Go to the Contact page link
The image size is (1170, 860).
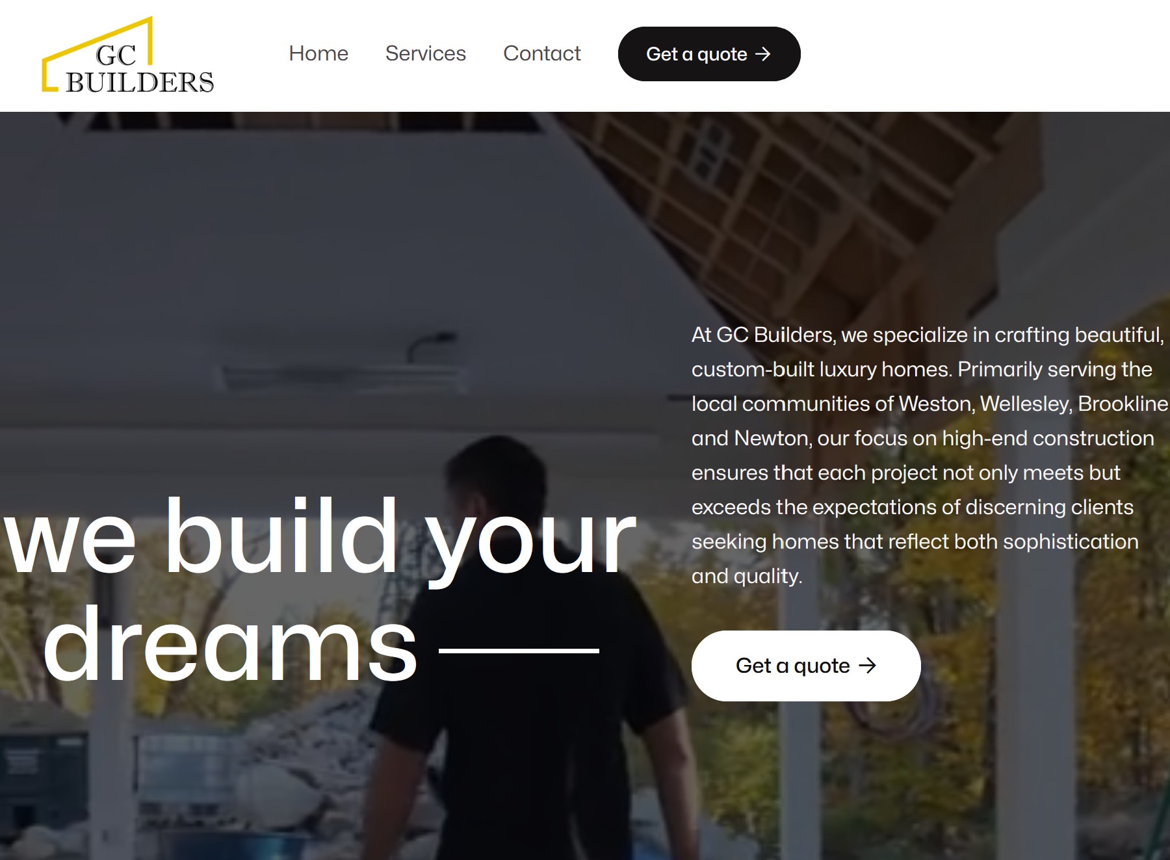point(542,53)
